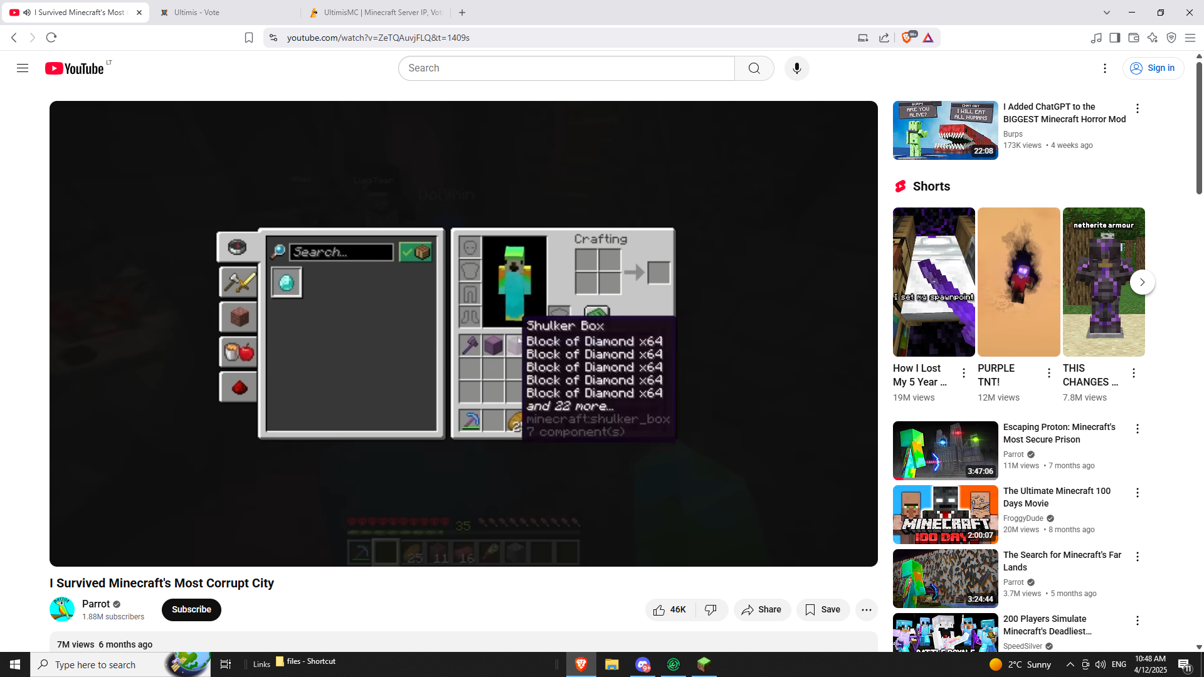Click the Brave Shields lion icon
1204x677 pixels.
click(x=907, y=38)
